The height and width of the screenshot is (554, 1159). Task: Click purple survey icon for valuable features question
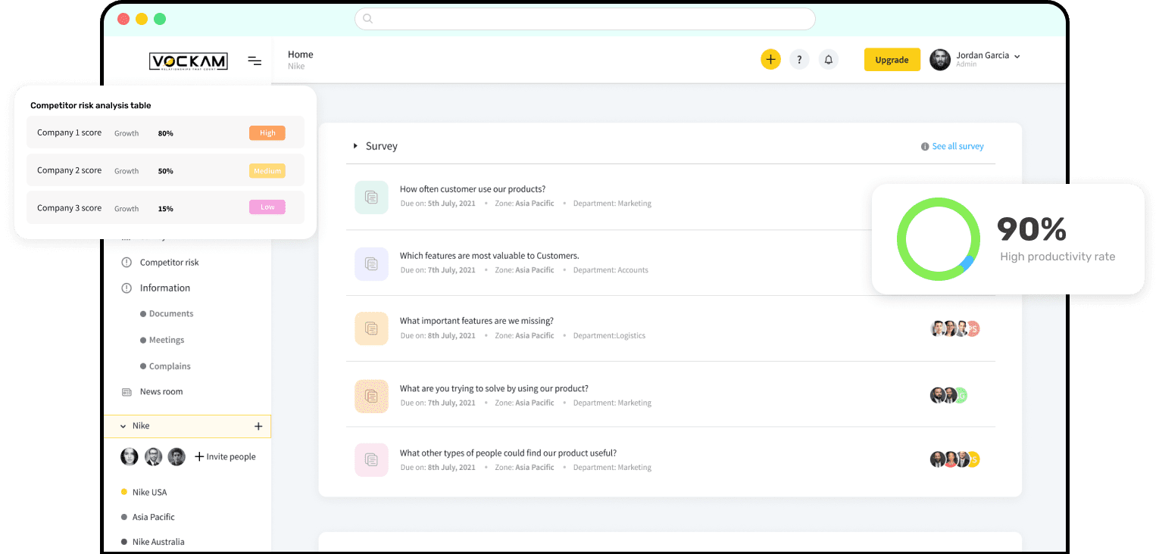(x=371, y=263)
